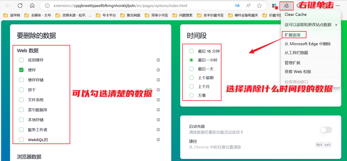Enable the 自动充值 reload toggle
Viewport: 347px width, 161px height.
click(x=326, y=130)
